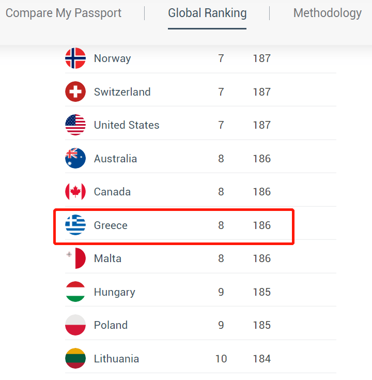Open the Compare My Passport tab

[64, 13]
